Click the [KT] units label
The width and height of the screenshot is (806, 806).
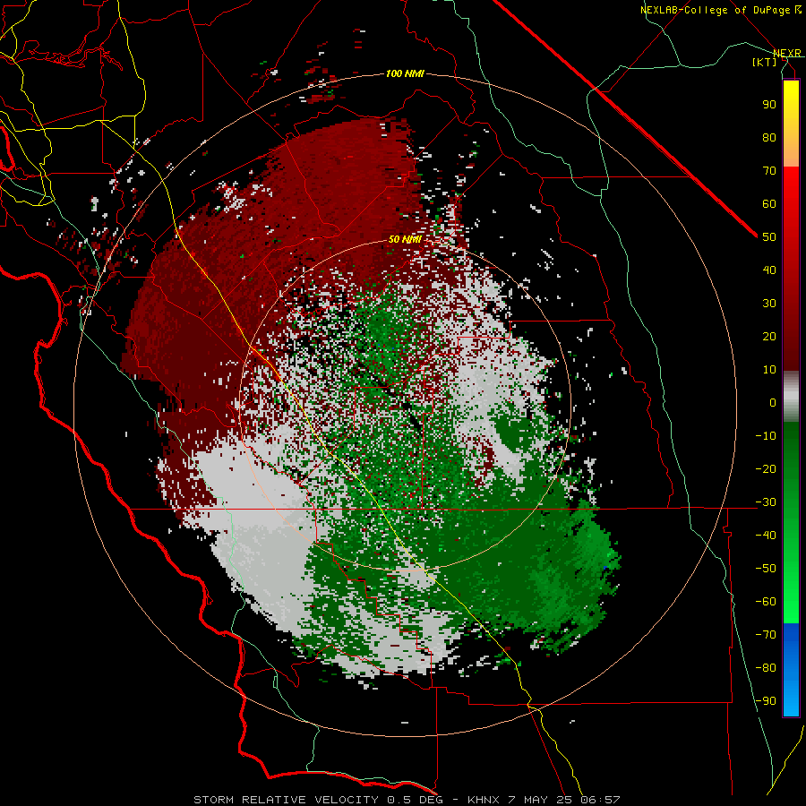(x=765, y=62)
